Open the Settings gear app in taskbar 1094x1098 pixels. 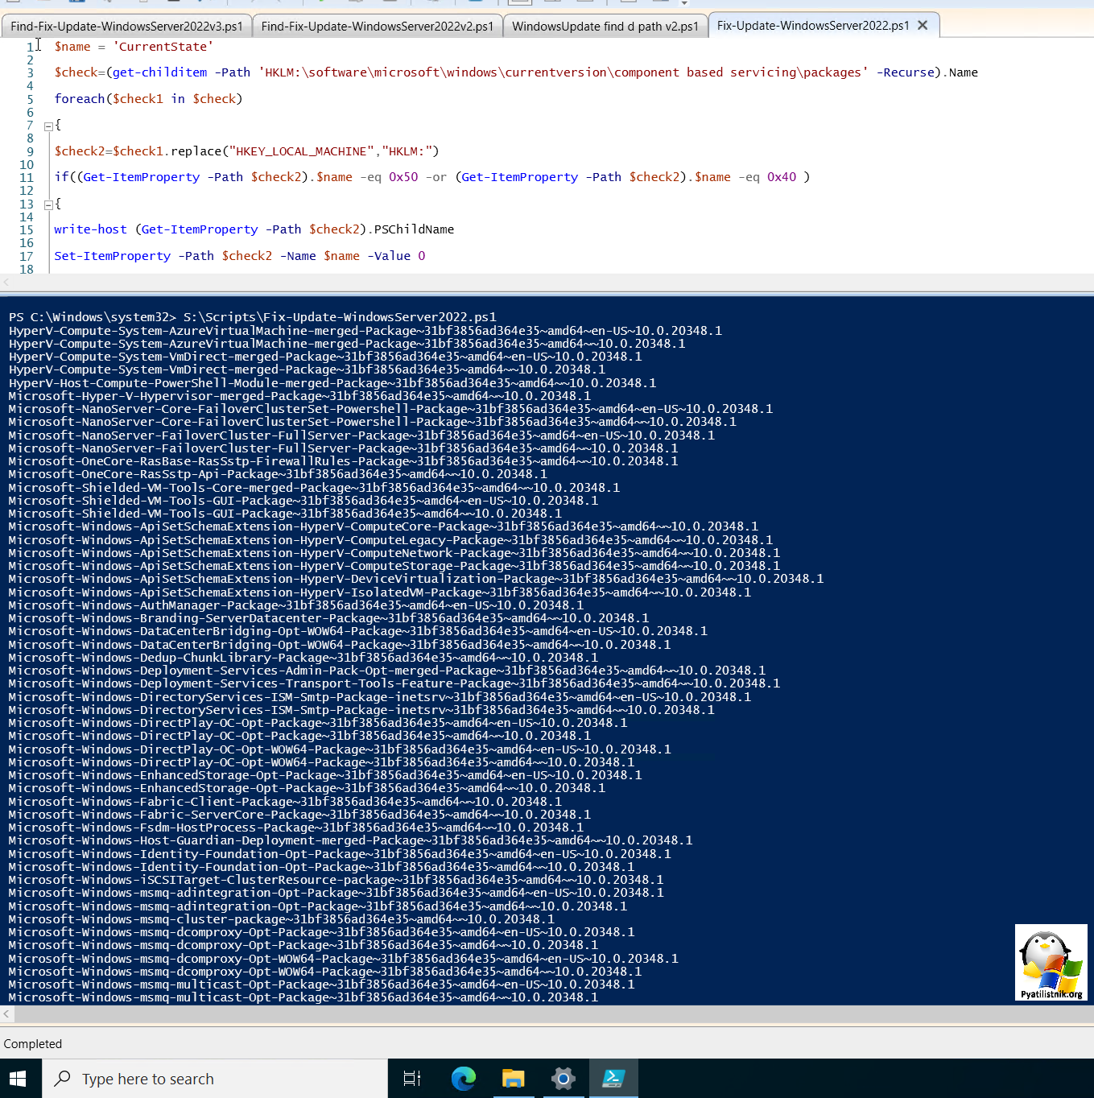(x=563, y=1079)
